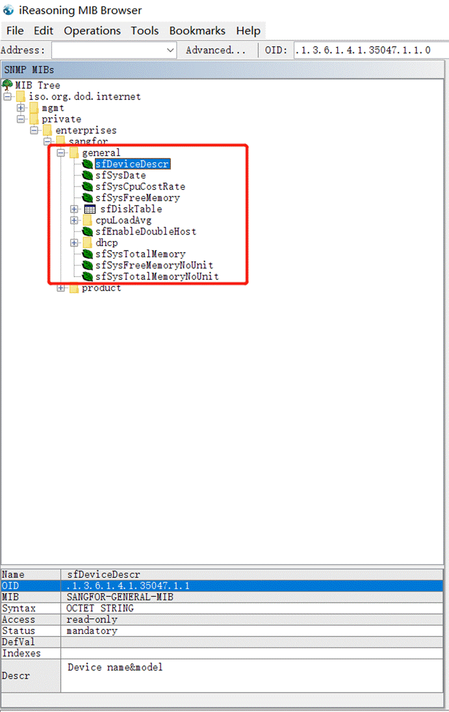Open the File menu
Image resolution: width=449 pixels, height=712 pixels.
pos(15,31)
